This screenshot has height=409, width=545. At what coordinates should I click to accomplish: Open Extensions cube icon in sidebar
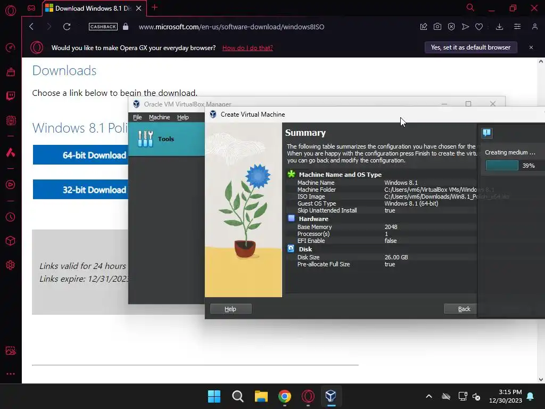click(x=11, y=241)
